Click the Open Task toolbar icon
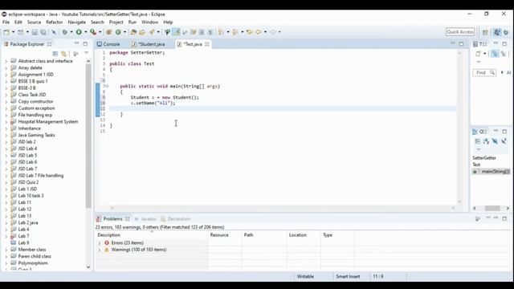Viewport: 514px width, 289px height. pos(142,32)
